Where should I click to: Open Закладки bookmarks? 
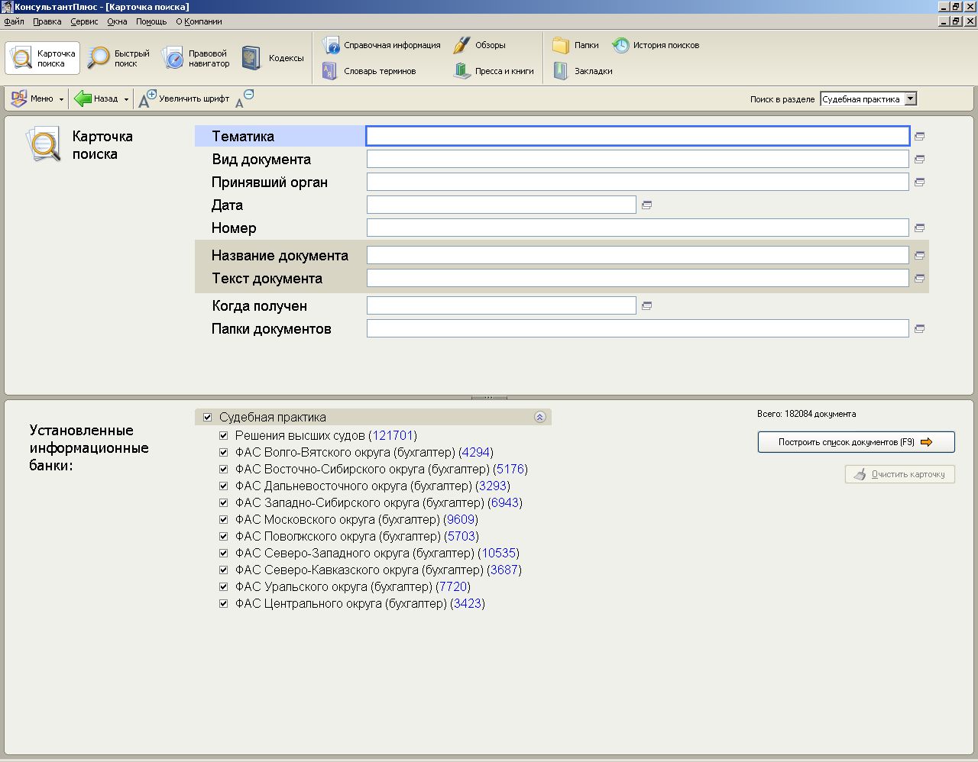(x=583, y=71)
